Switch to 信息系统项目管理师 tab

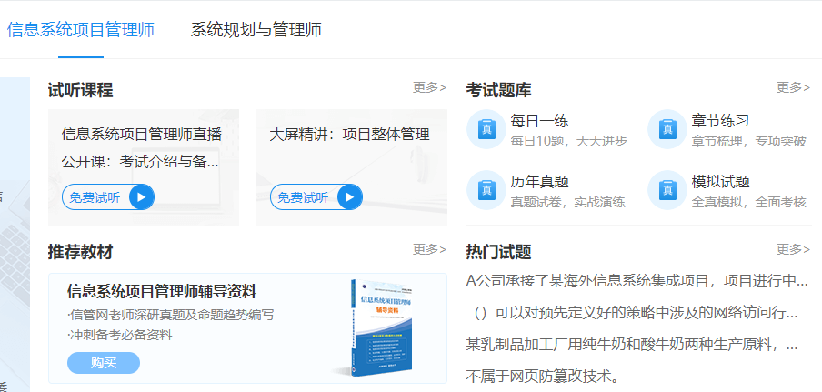81,29
